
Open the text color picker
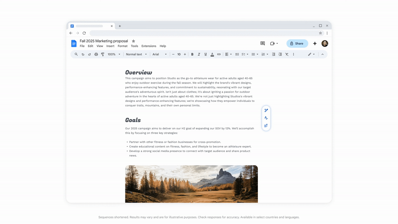pyautogui.click(x=212, y=54)
